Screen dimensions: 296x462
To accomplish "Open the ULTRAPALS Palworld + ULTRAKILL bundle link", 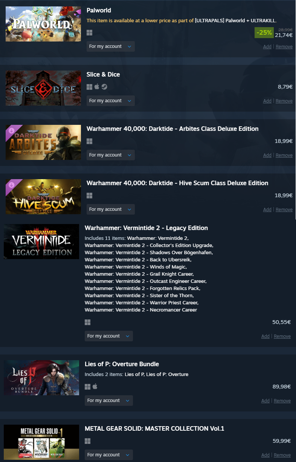I will [236, 20].
